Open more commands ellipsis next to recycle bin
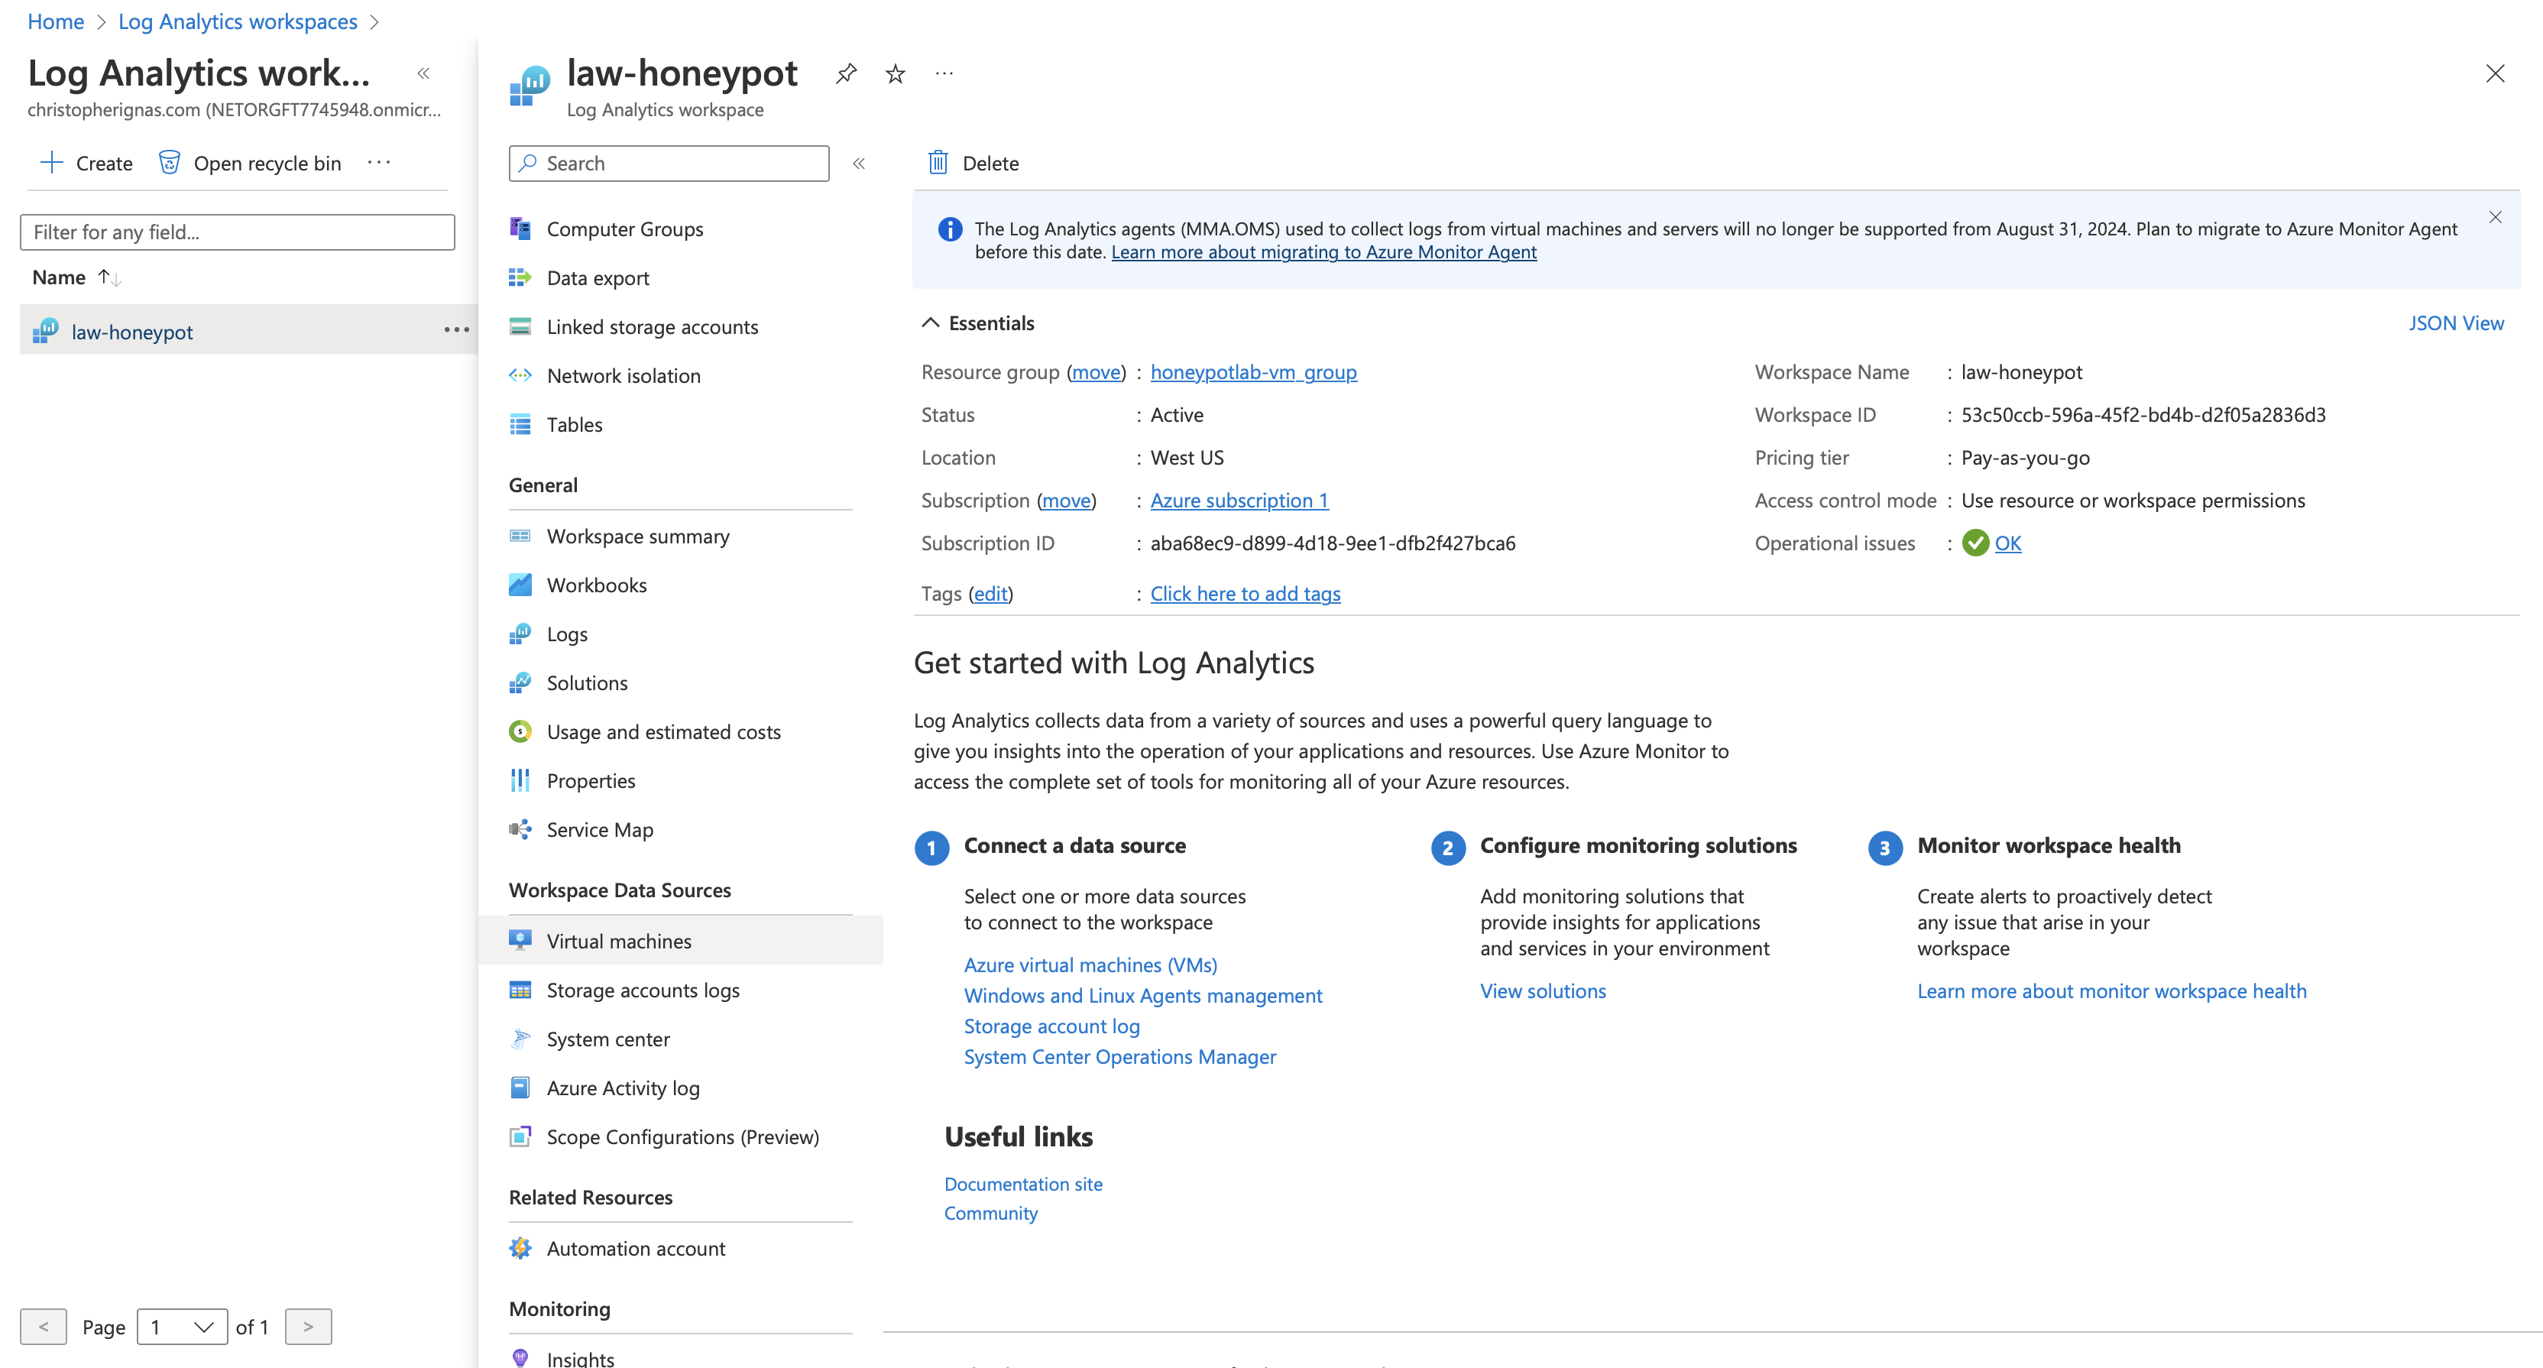The width and height of the screenshot is (2543, 1368). tap(379, 163)
